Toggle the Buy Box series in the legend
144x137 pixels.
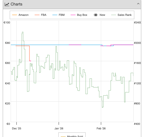click(79, 15)
